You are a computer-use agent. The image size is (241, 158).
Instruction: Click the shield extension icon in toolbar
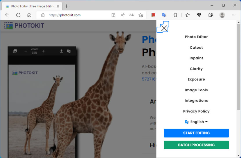(x=211, y=15)
